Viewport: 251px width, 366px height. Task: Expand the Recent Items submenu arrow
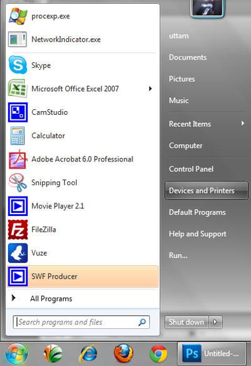point(243,123)
